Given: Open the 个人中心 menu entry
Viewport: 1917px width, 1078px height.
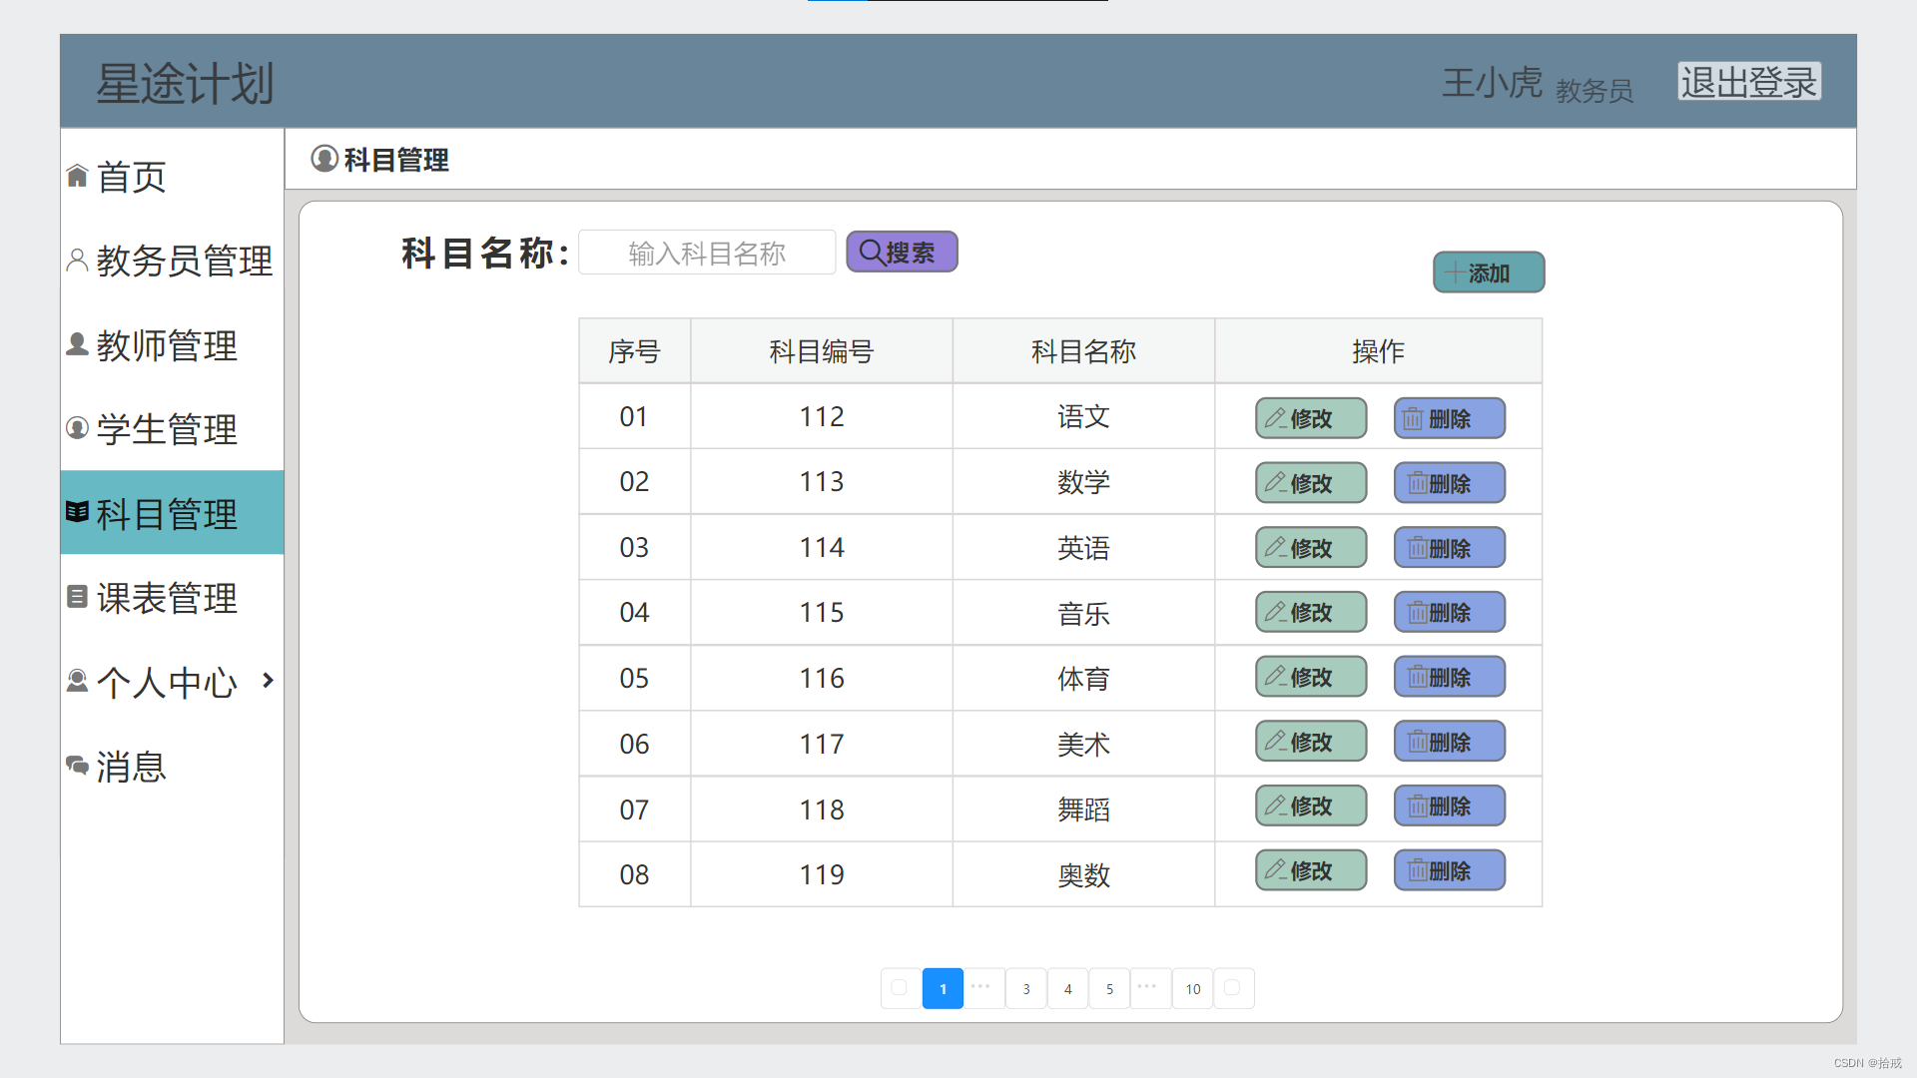Looking at the screenshot, I should tap(167, 682).
